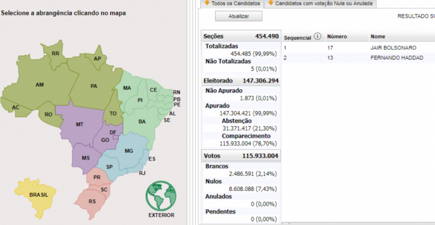Select Piauí (PI) on the map

click(x=140, y=100)
